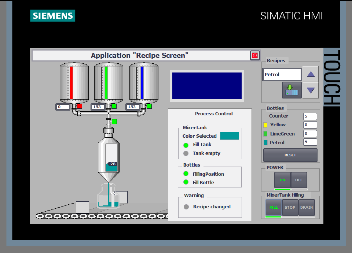Turn power ON
352x253 pixels.
282,180
